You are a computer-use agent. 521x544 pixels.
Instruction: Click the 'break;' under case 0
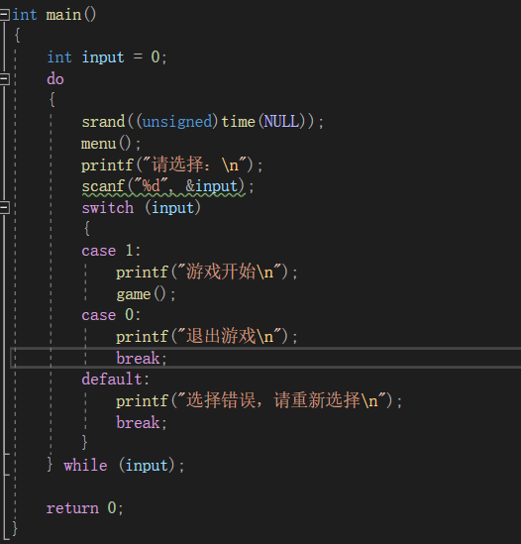coord(142,358)
